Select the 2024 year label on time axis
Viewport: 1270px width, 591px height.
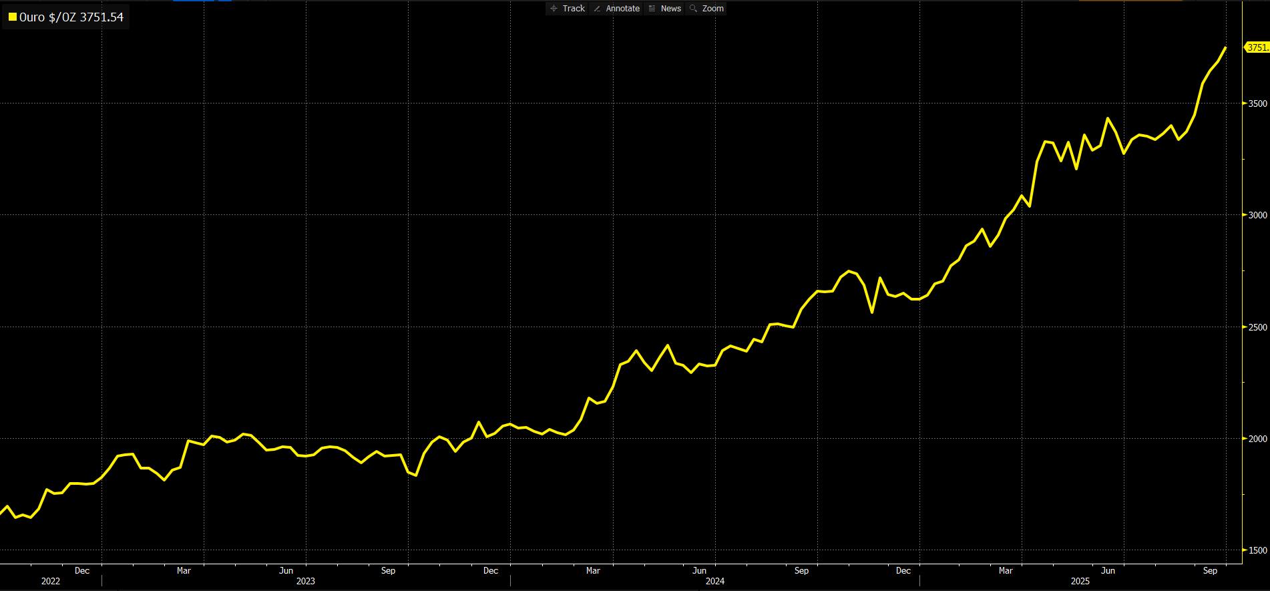714,581
